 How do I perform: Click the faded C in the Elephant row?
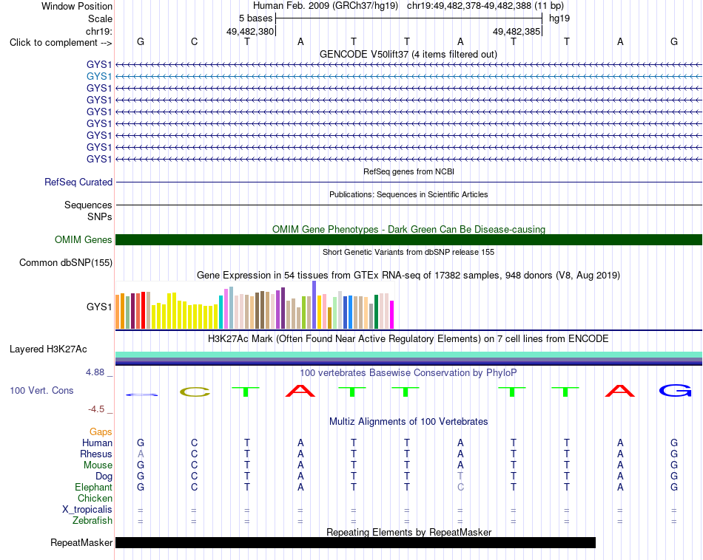pyautogui.click(x=460, y=487)
